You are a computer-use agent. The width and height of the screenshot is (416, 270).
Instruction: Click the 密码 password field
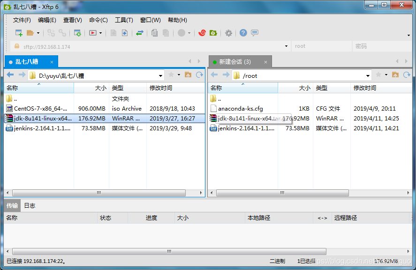coord(382,46)
